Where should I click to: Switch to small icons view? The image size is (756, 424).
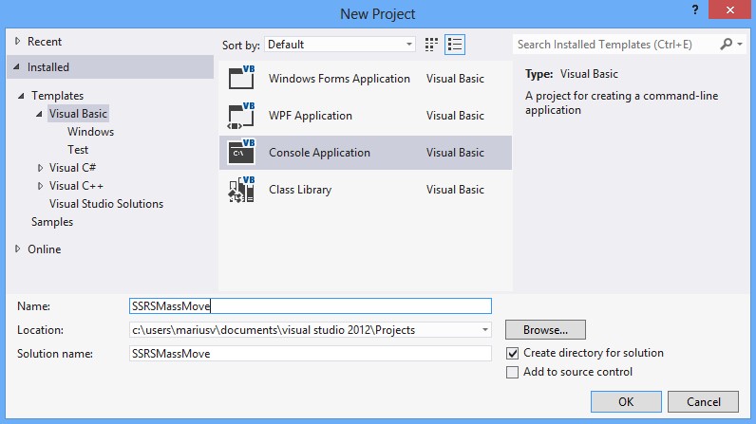tap(432, 45)
